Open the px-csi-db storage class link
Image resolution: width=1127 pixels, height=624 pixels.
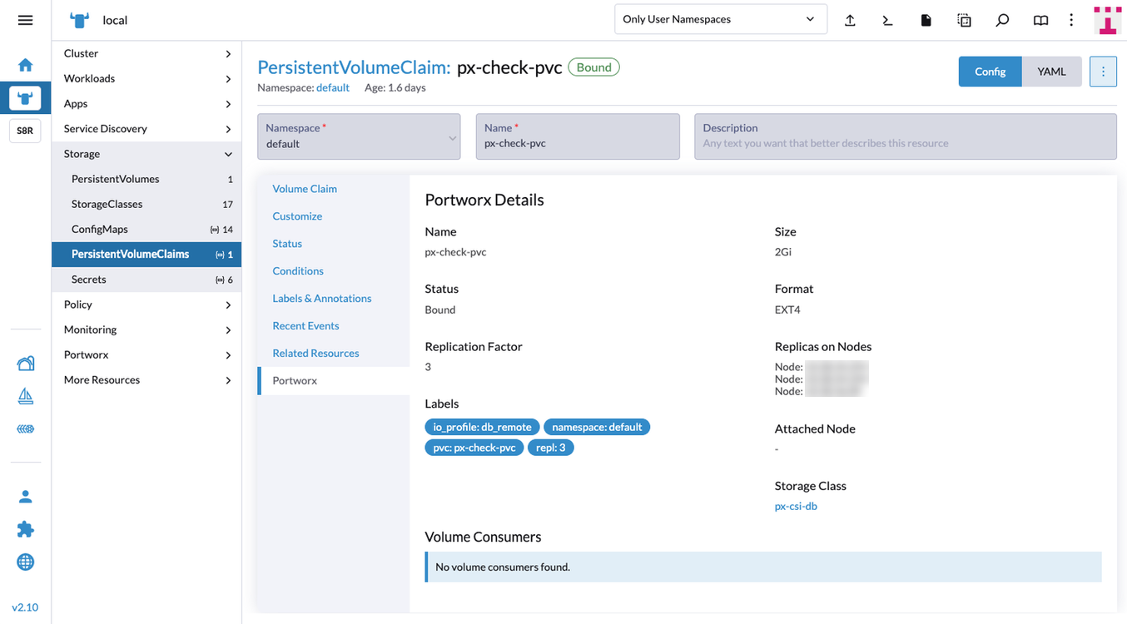pos(796,506)
